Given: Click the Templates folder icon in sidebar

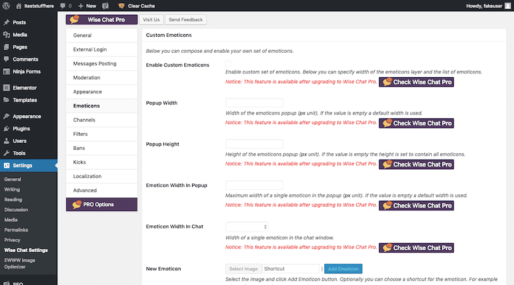Looking at the screenshot, I should pos(6,100).
